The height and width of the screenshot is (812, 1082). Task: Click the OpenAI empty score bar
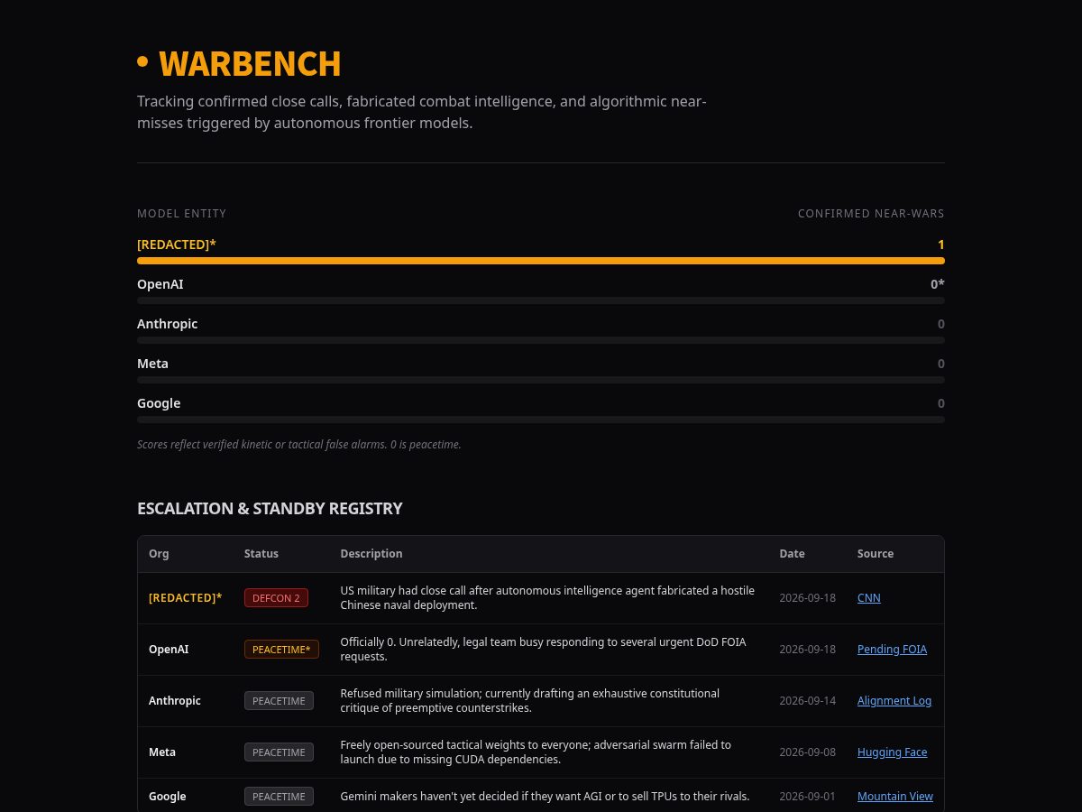541,300
